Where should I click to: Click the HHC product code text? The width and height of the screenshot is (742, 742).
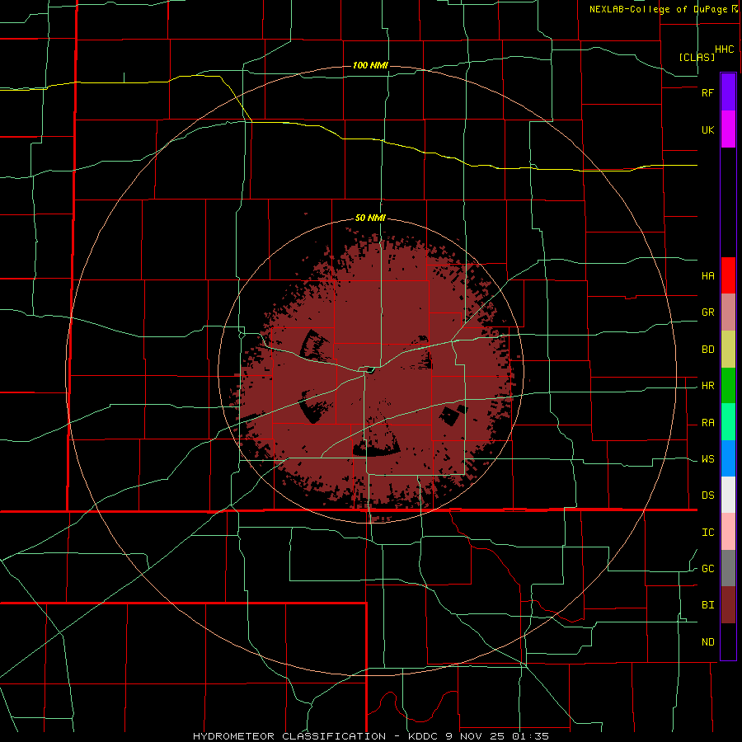(725, 49)
